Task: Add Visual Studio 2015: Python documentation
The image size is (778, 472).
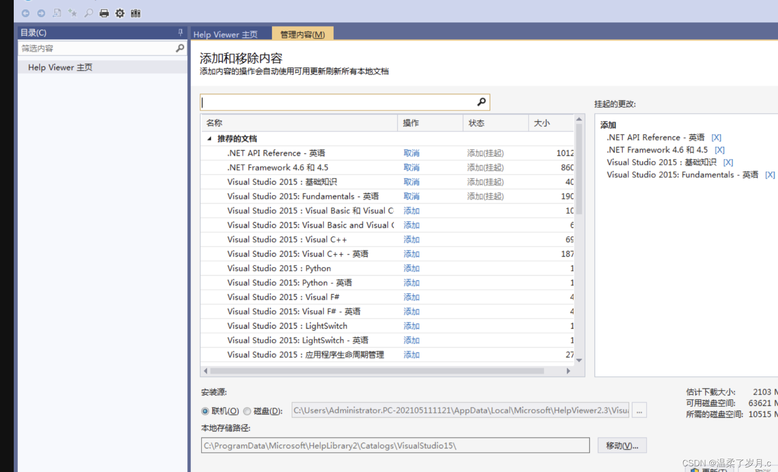Action: click(x=411, y=268)
